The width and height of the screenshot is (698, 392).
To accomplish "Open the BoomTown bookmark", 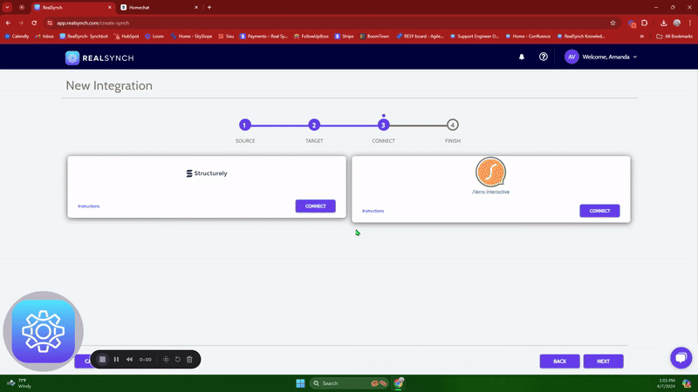I will pyautogui.click(x=374, y=37).
